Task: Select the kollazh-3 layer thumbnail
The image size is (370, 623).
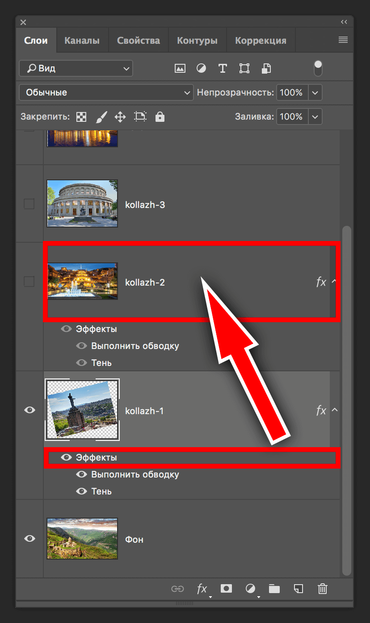Action: [x=82, y=204]
